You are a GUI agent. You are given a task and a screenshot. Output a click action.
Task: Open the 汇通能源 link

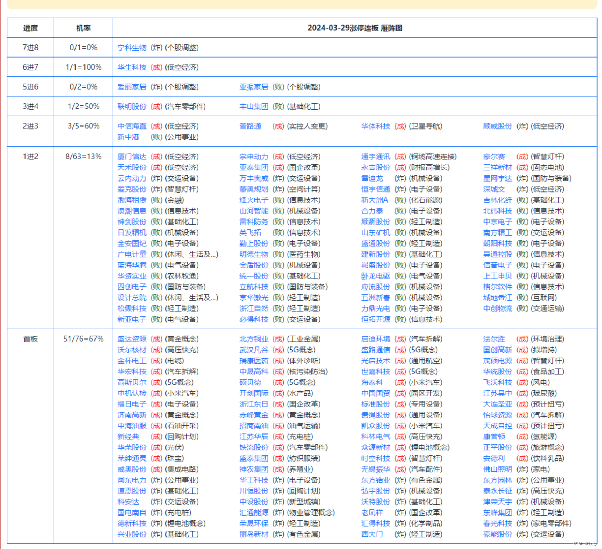click(254, 512)
